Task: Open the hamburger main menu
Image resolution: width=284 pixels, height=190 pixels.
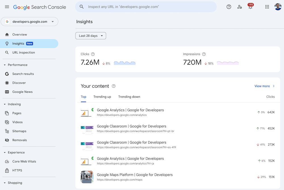Action: (x=7, y=7)
